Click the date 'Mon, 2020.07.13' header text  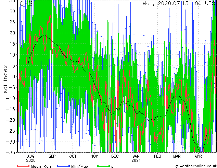[165, 3]
